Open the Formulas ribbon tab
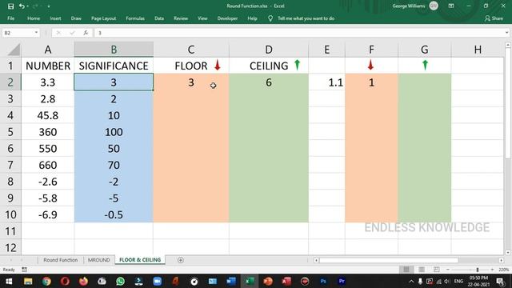512x288 pixels. click(x=135, y=18)
